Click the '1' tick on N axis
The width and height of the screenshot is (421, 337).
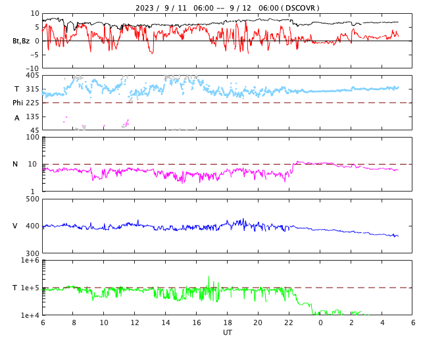(33, 192)
